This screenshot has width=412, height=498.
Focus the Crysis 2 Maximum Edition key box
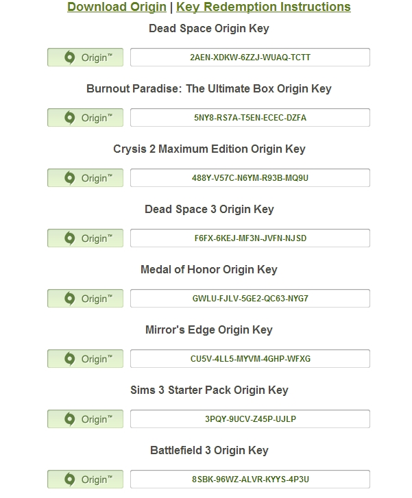(250, 178)
